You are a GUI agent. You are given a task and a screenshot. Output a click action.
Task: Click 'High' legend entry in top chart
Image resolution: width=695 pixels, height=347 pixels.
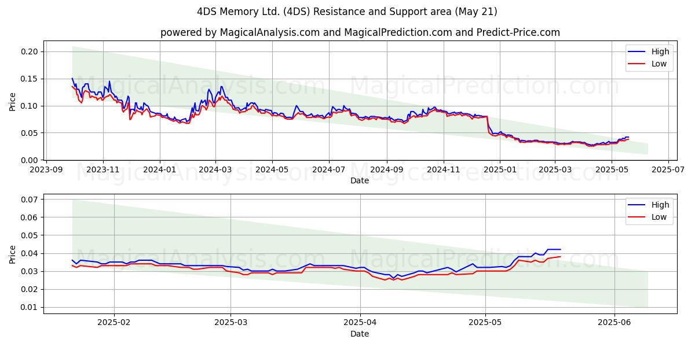coord(660,51)
